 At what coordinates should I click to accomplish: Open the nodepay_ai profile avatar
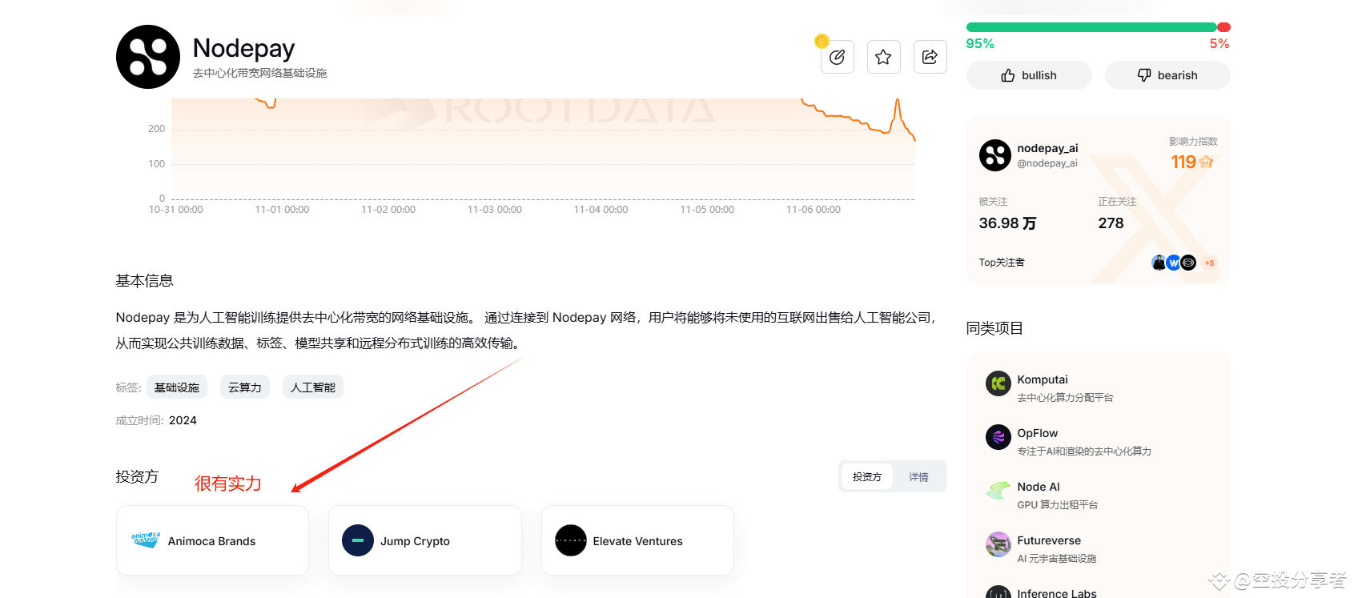coord(995,155)
